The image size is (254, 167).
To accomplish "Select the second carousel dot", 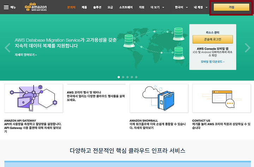I will click(123, 77).
